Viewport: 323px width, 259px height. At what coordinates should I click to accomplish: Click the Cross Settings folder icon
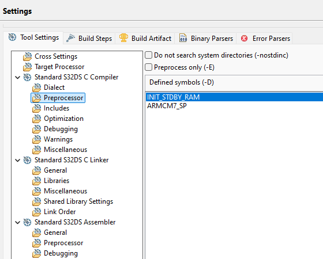pyautogui.click(x=28, y=56)
